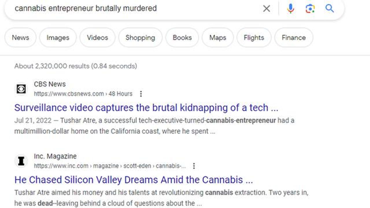Open more options for CBS News result
This screenshot has width=370, height=208.
pos(141,94)
